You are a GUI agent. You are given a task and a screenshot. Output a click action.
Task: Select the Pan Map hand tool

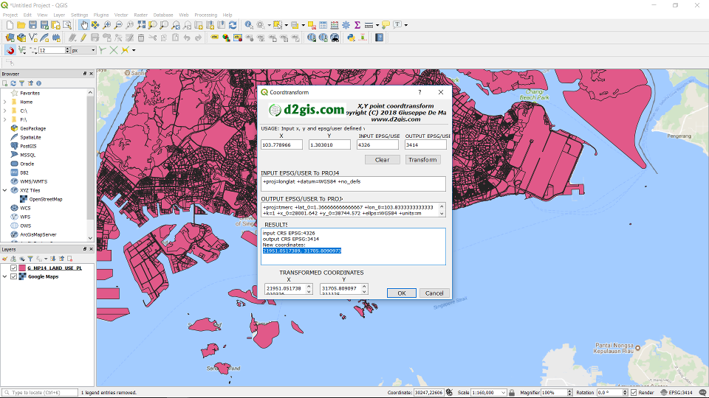[83, 25]
